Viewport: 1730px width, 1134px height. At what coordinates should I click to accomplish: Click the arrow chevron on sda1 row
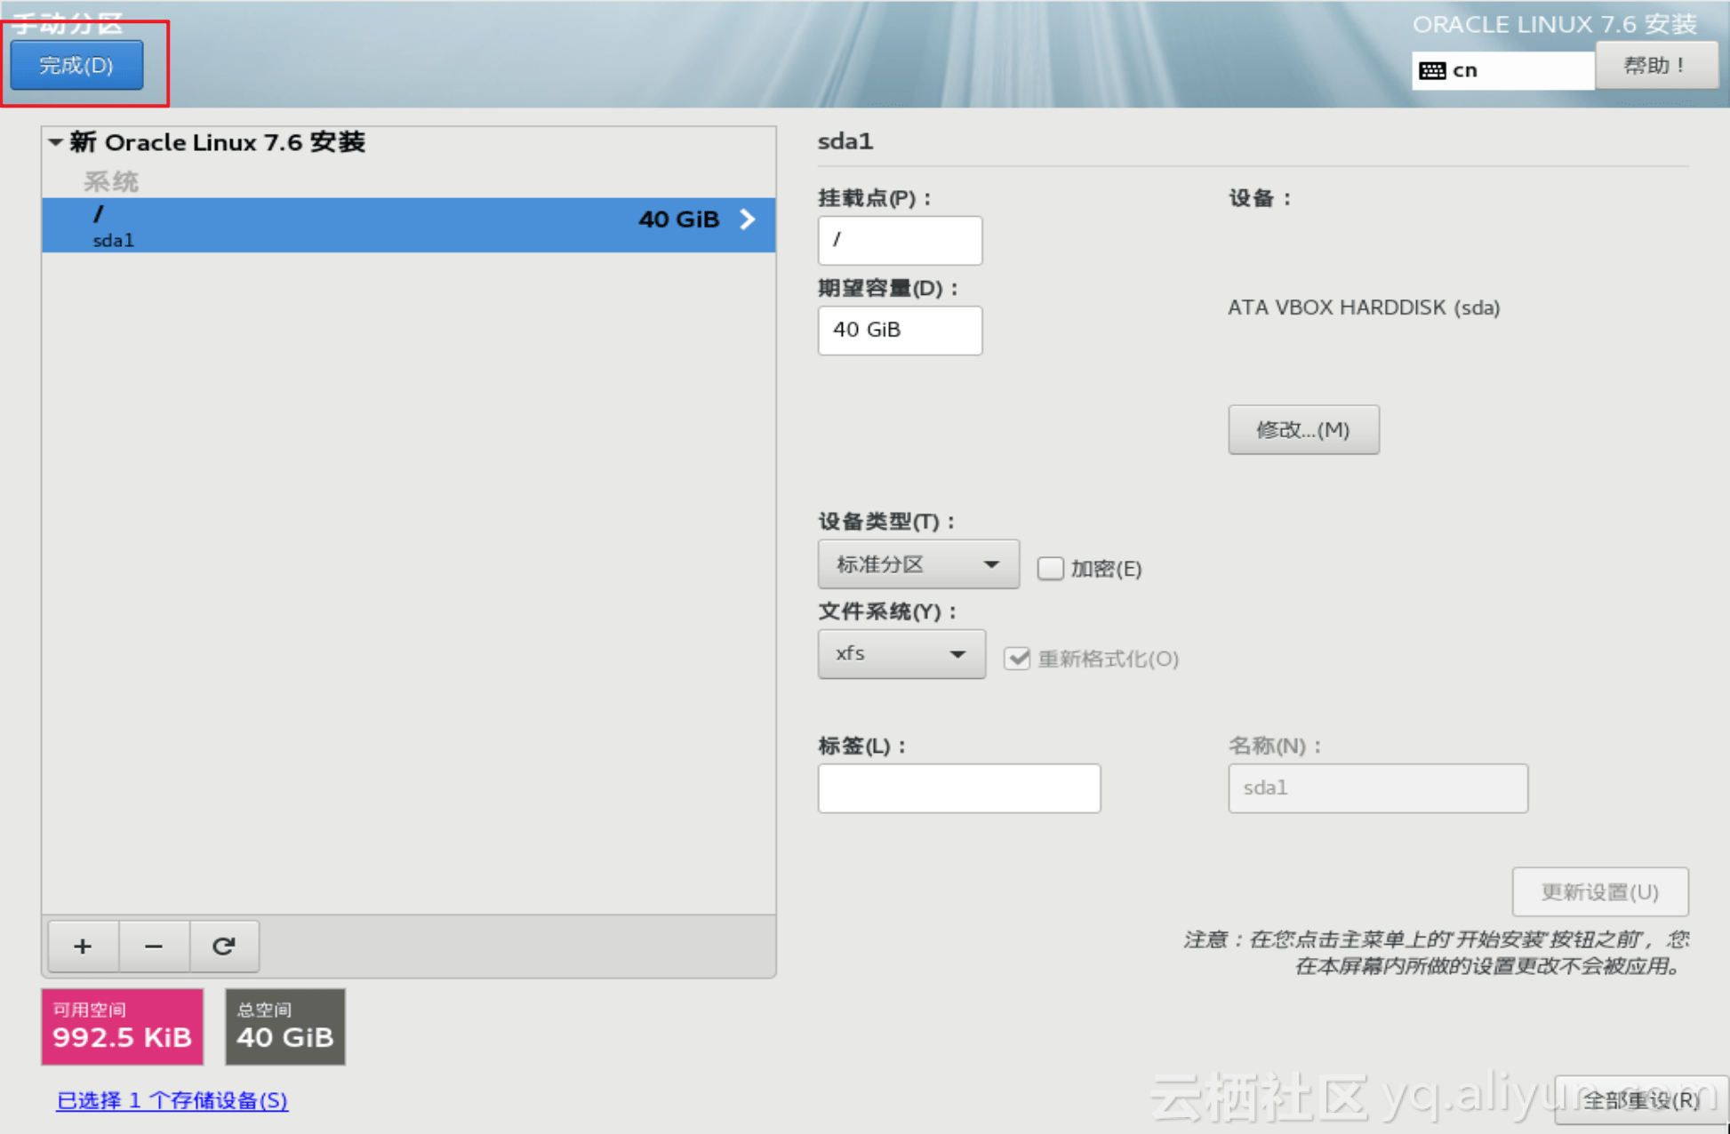pos(748,220)
